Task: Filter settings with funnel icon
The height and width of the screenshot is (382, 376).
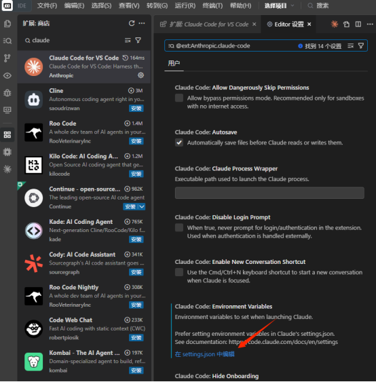Action: coord(361,45)
